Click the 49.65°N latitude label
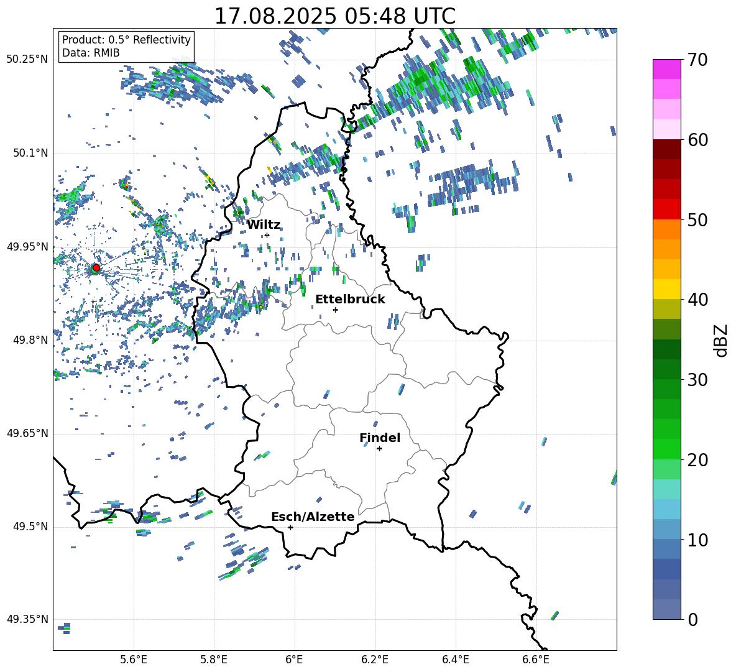The image size is (736, 672). click(x=27, y=433)
